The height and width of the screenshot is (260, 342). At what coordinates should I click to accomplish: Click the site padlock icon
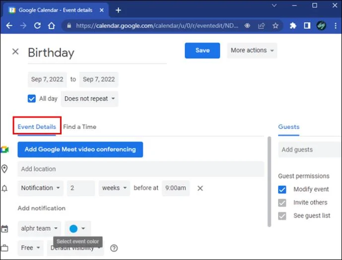tap(69, 26)
